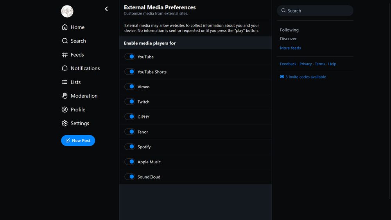Collapse sidebar with the back chevron
Screen dimensions: 391x220
click(x=106, y=9)
